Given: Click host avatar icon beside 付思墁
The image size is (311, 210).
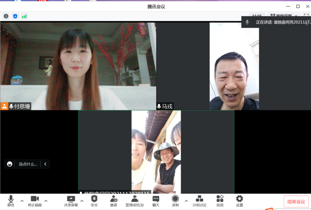Looking at the screenshot, I should pyautogui.click(x=4, y=106).
